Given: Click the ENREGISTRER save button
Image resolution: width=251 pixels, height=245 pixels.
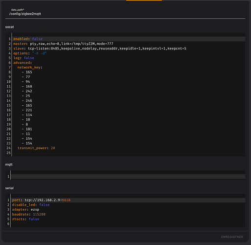Looking at the screenshot, I should point(232,237).
